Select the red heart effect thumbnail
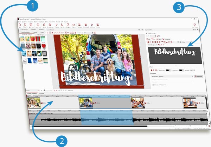Viewport: 211px width, 147px height. click(x=44, y=46)
